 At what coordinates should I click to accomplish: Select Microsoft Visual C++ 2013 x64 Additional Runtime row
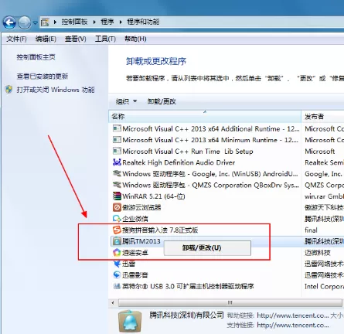211,128
